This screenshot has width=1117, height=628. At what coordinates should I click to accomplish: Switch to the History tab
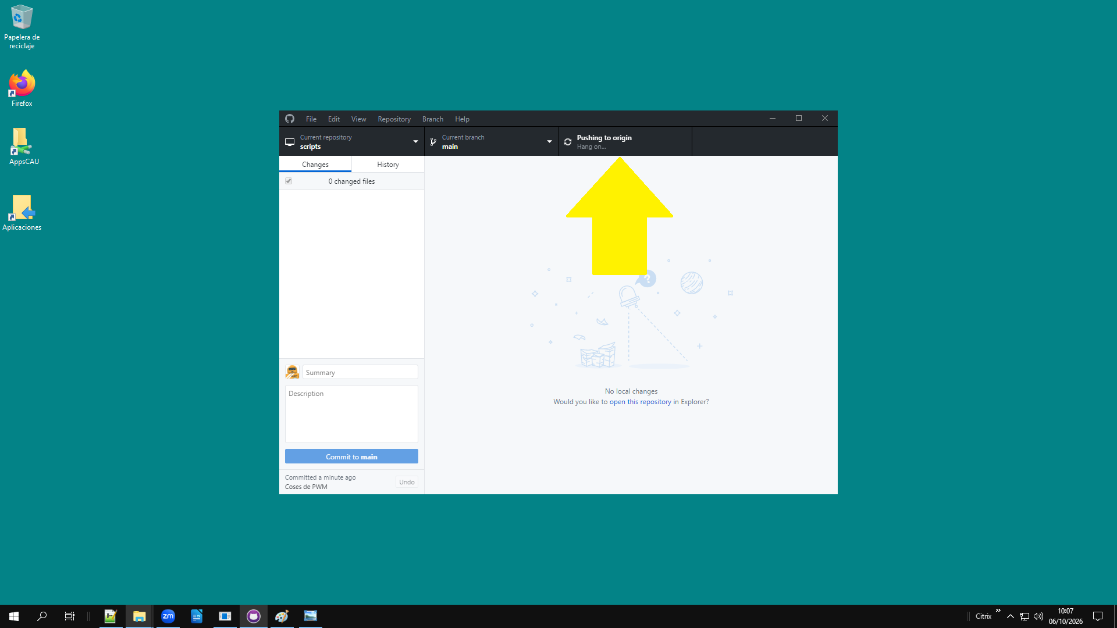pos(387,164)
